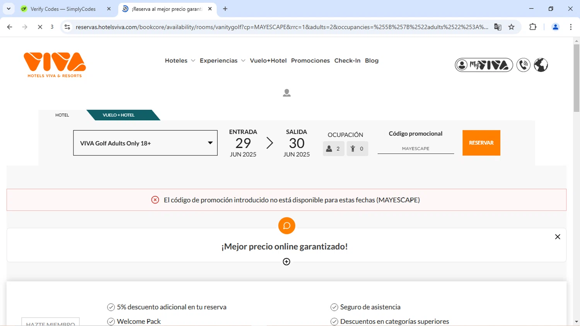This screenshot has width=580, height=326.
Task: Click the VIVA Hotels & Resorts logo
Action: click(x=55, y=65)
